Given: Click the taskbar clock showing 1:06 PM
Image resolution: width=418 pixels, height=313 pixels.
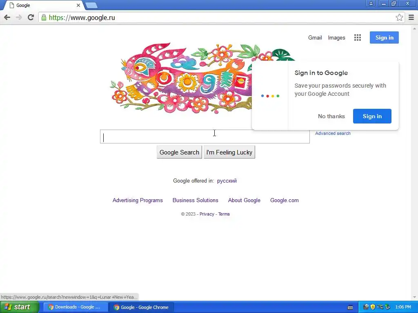Looking at the screenshot, I should [403, 307].
